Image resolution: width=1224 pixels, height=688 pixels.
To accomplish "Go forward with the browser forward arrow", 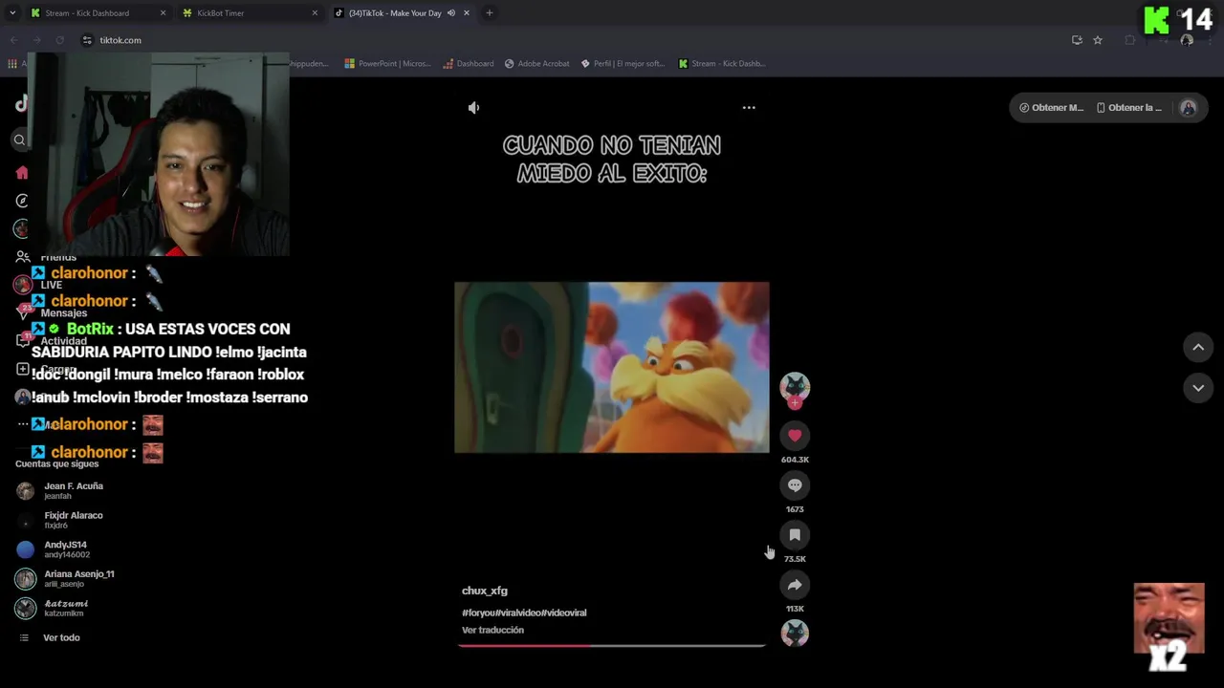I will coord(36,40).
